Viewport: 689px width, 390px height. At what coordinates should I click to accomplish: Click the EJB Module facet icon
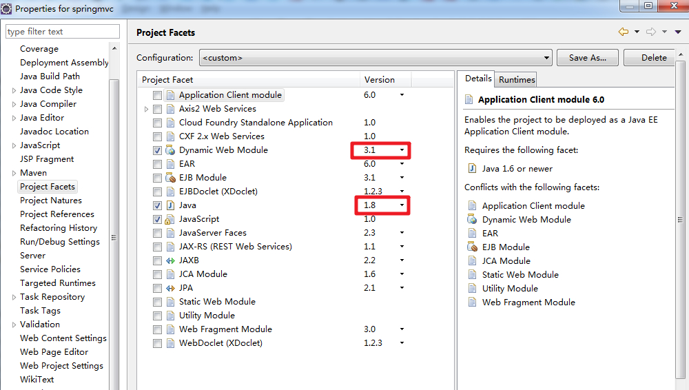(x=170, y=178)
